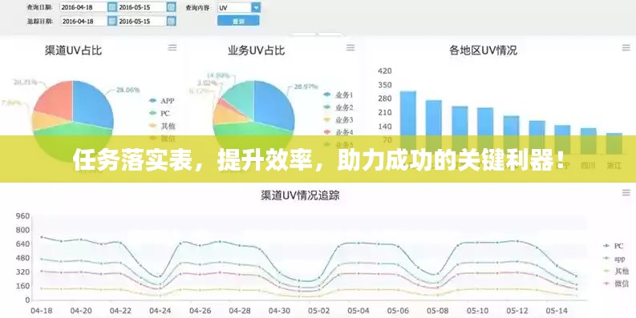Image resolution: width=636 pixels, height=318 pixels.
Task: Click the blue 查询 button
Action: [x=238, y=21]
